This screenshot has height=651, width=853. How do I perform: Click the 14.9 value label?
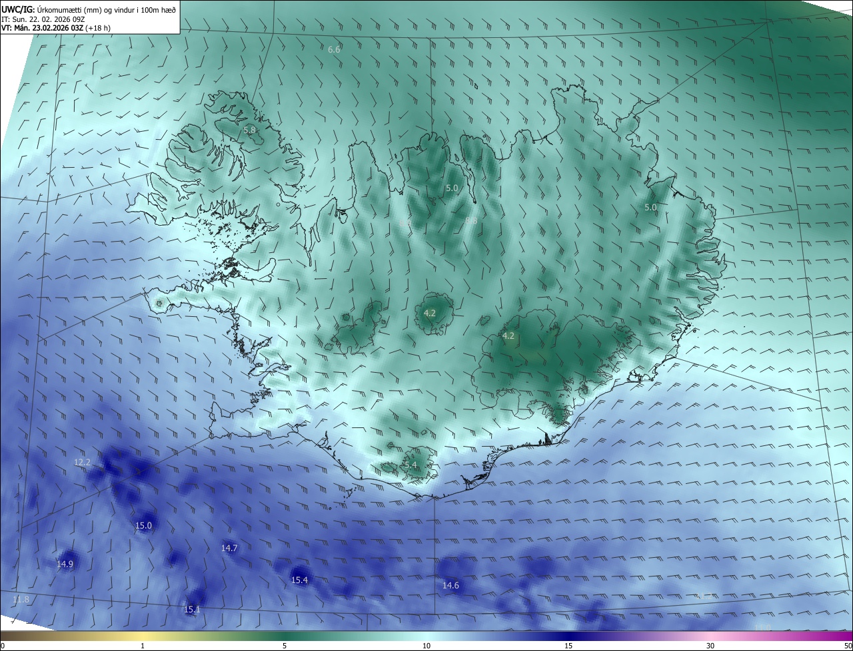[x=65, y=564]
